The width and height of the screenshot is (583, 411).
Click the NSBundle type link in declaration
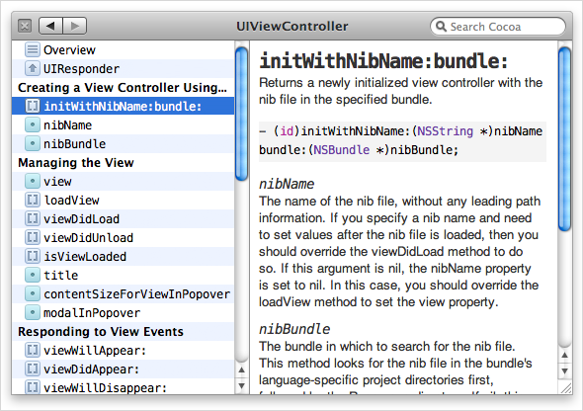click(x=341, y=150)
